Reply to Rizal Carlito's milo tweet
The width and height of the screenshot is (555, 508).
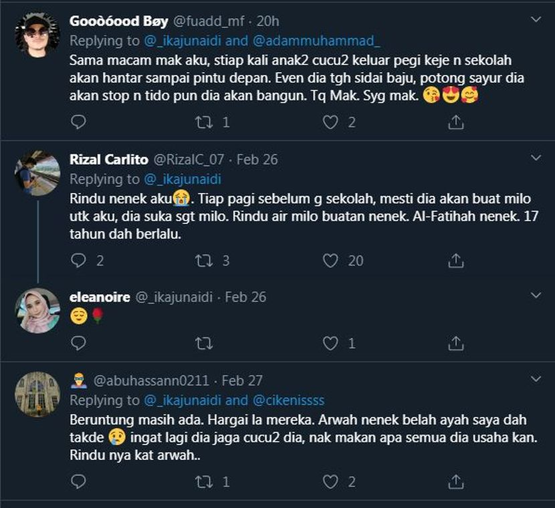tap(78, 261)
